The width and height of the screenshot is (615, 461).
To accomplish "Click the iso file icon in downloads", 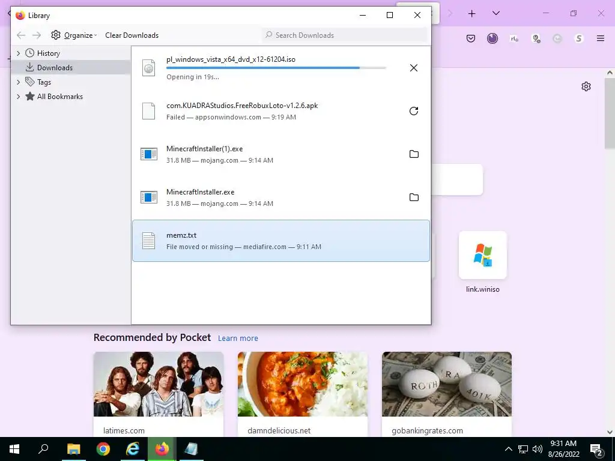I will click(149, 68).
